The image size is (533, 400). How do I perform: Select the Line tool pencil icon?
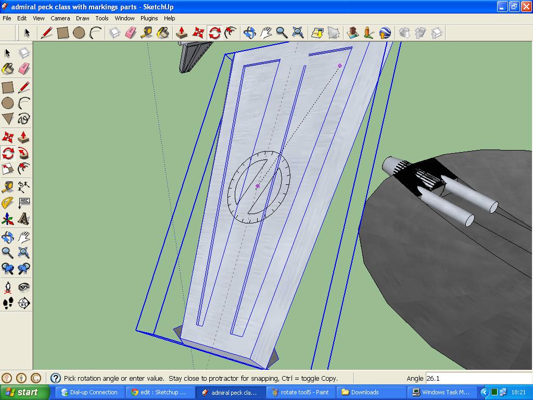[x=46, y=32]
